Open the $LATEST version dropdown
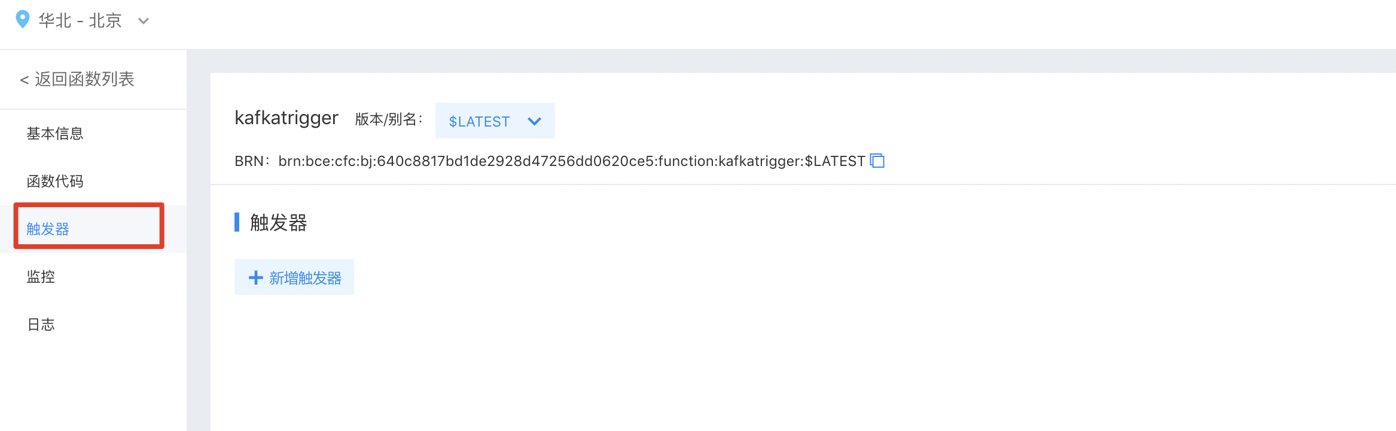The width and height of the screenshot is (1396, 431). [x=495, y=121]
